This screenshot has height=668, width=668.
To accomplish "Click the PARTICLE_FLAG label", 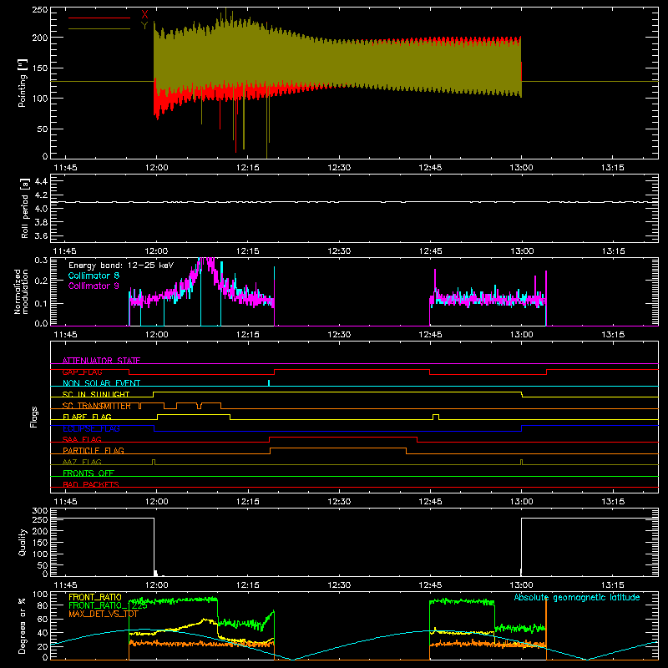I will (94, 451).
